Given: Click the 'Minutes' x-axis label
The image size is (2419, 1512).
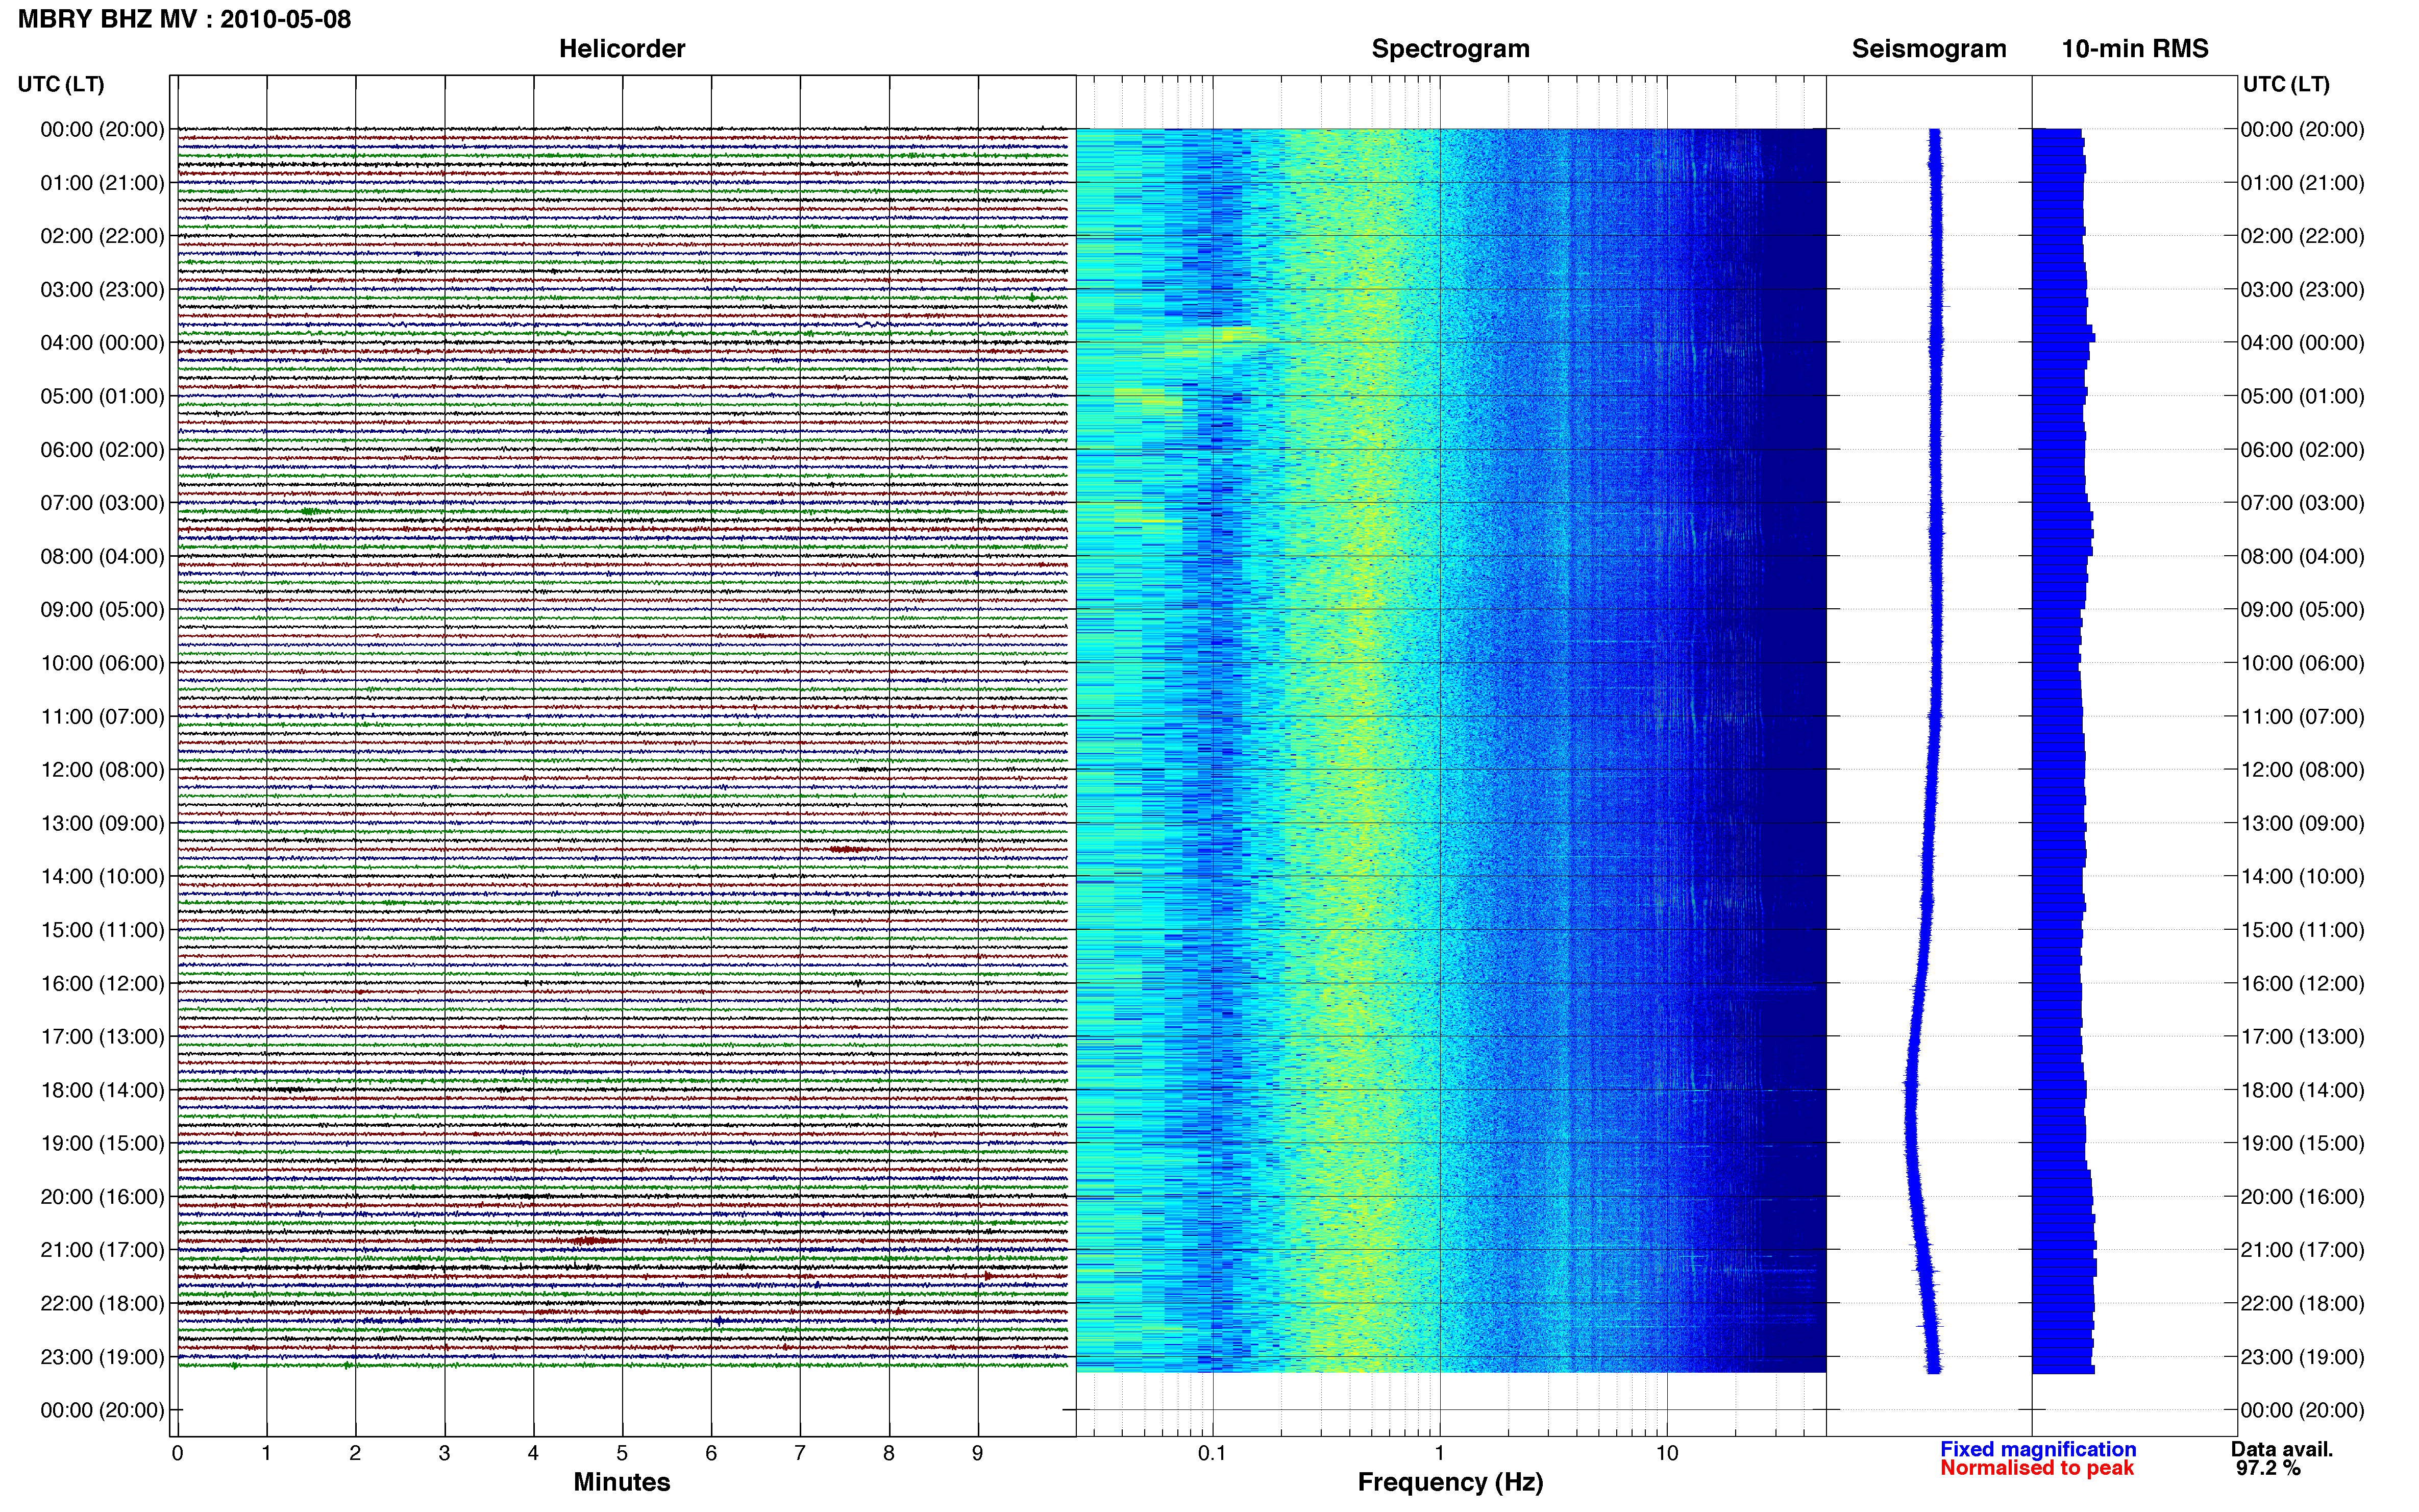Looking at the screenshot, I should (621, 1482).
